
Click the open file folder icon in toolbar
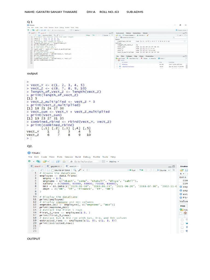(x=44, y=162)
